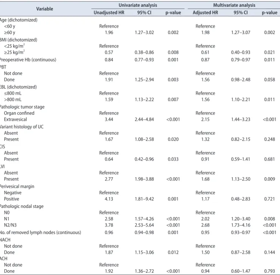Select the >800 mL row label
This screenshot has width=280, height=275.
(13, 99)
